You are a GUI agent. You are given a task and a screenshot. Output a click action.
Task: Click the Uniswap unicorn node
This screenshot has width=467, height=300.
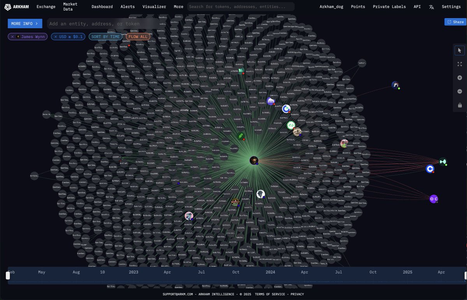pyautogui.click(x=395, y=85)
